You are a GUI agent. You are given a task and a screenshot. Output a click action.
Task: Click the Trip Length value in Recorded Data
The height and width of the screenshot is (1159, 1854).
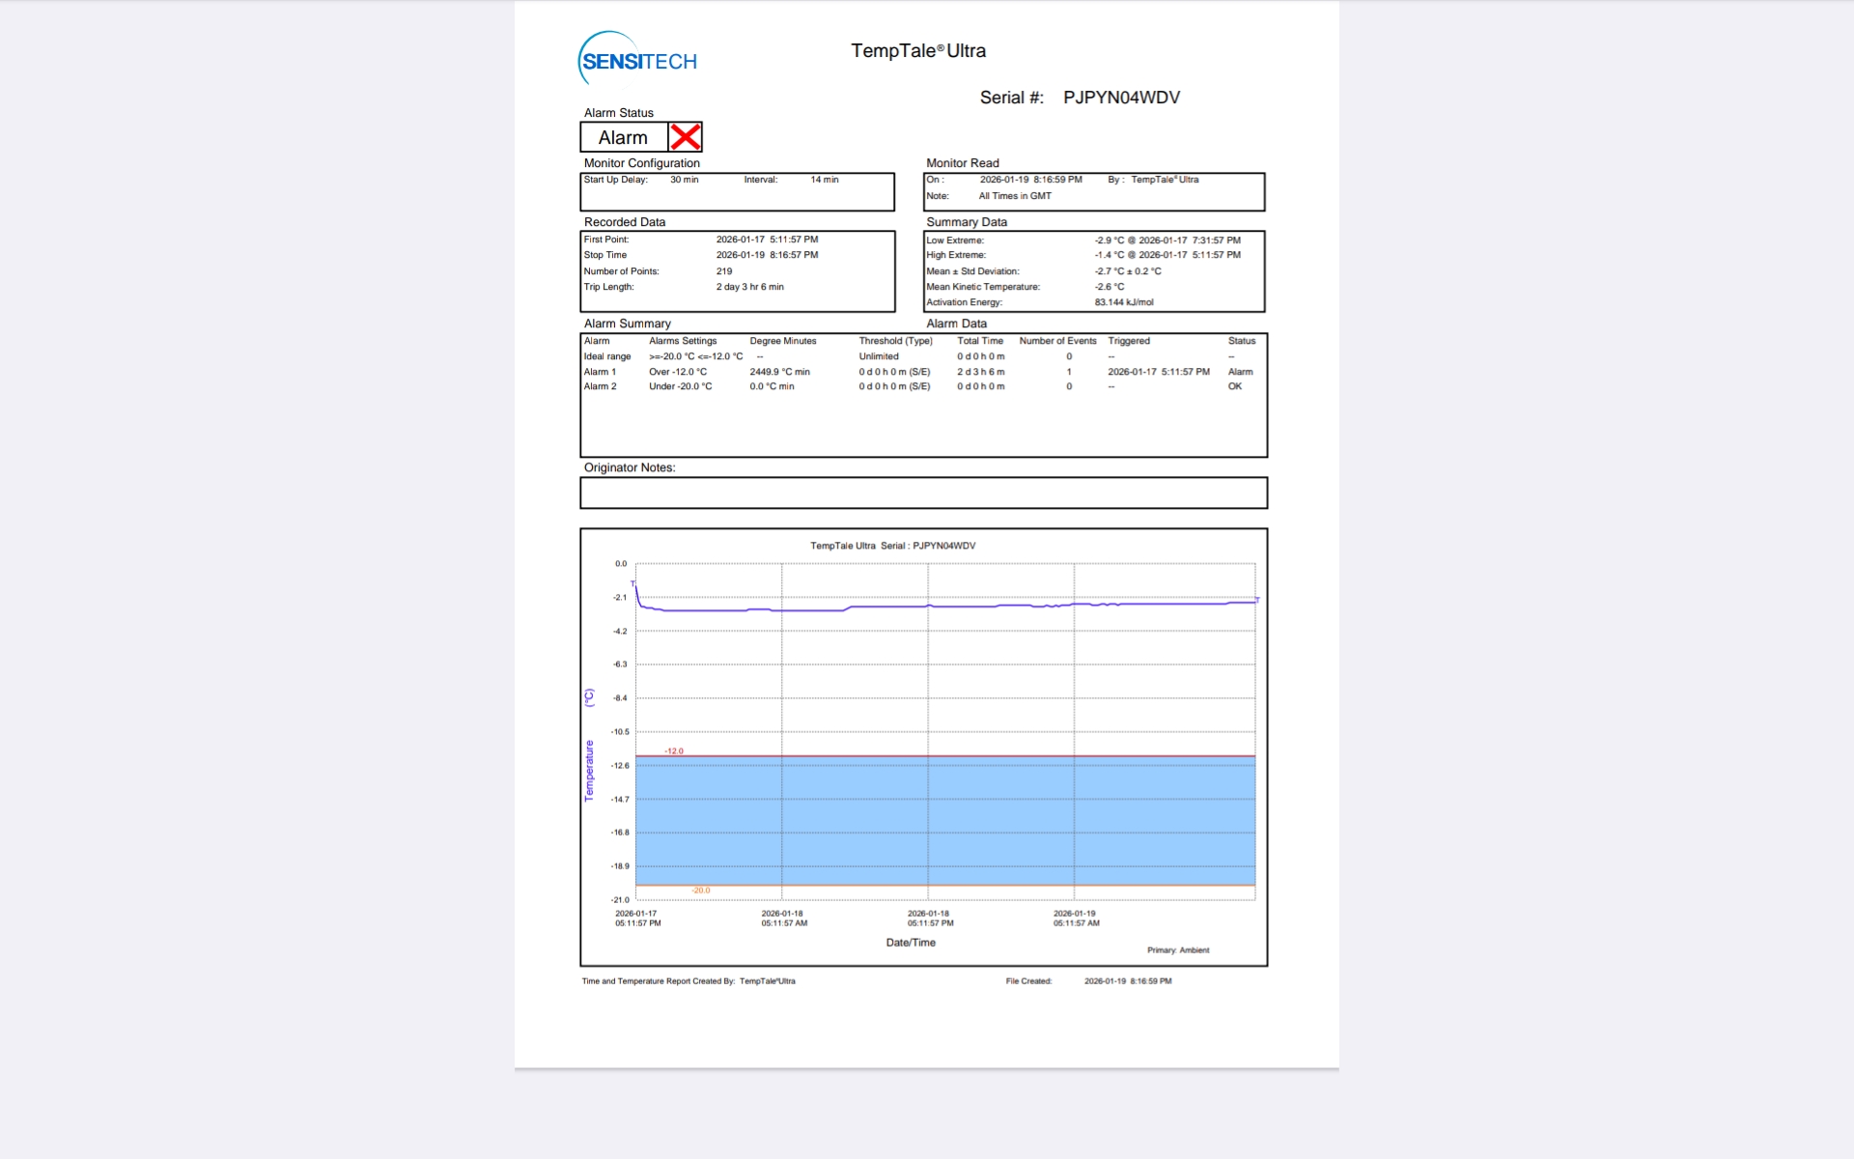click(749, 287)
